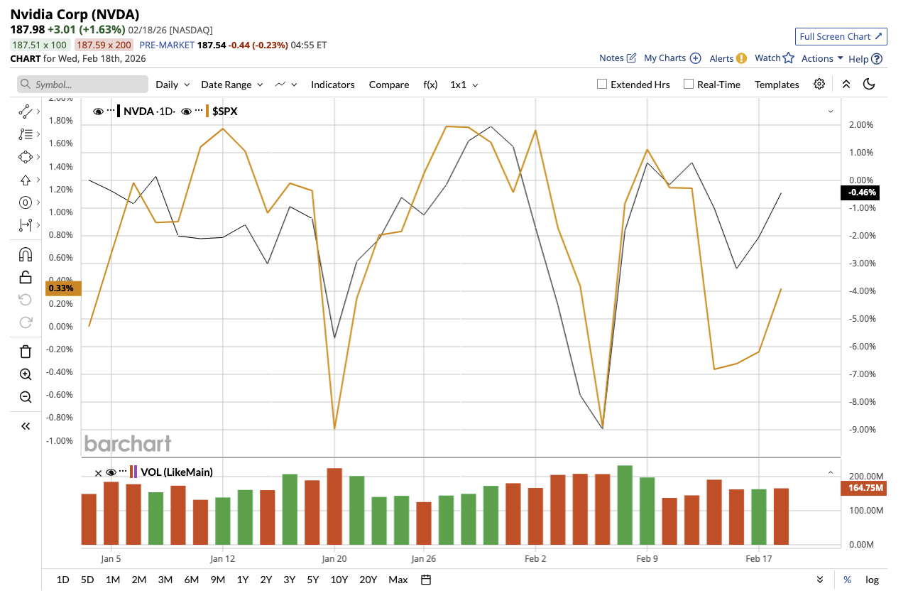Select the 1Y time range
Viewport: 913px width, 608px height.
[x=243, y=580]
